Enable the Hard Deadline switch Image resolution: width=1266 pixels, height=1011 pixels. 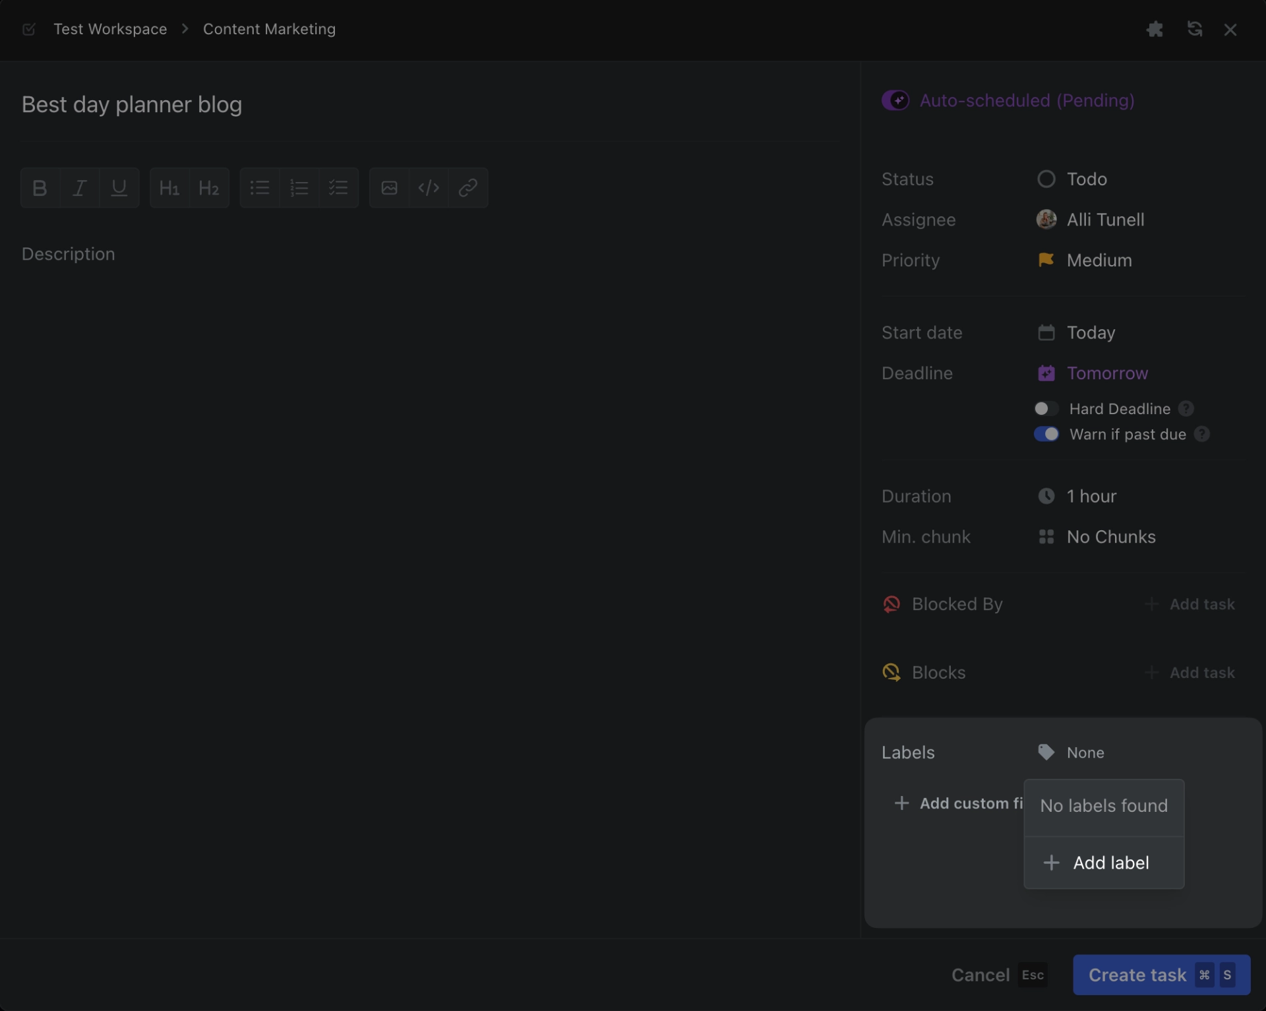(x=1046, y=409)
